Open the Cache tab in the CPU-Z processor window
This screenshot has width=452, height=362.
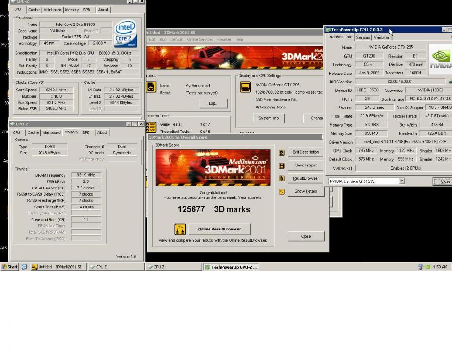pyautogui.click(x=34, y=10)
